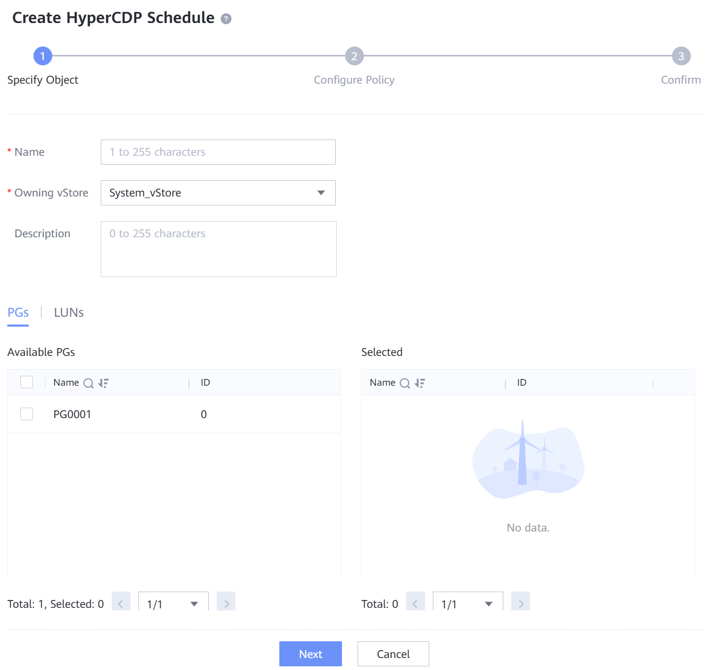Select the PG0001 checkbox
Screen dimensions: 708x670
coord(27,414)
